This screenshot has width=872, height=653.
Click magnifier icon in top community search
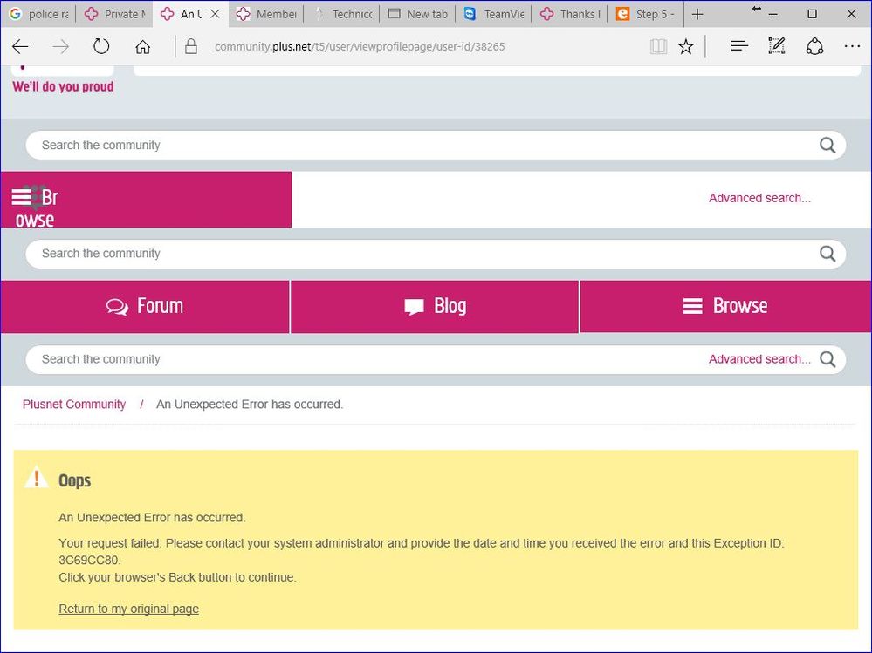click(x=827, y=146)
